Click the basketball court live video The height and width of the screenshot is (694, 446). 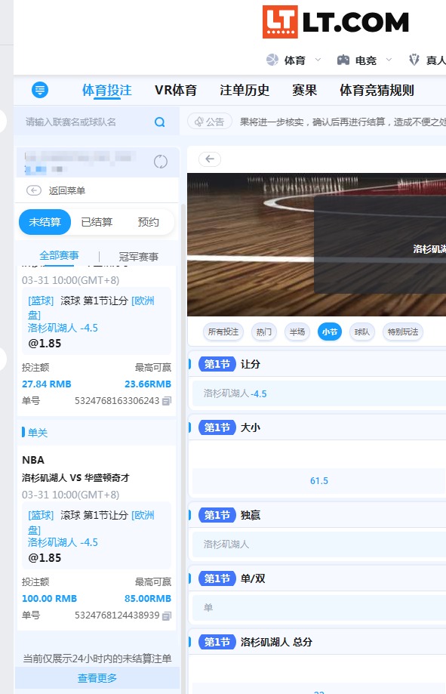point(316,245)
